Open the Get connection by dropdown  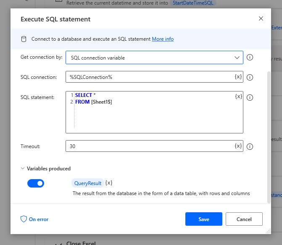pyautogui.click(x=154, y=57)
